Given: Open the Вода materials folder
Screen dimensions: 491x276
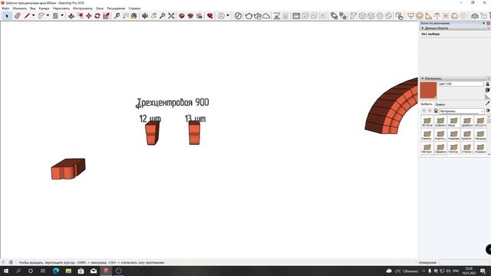Looking at the screenshot, I should click(x=453, y=122).
